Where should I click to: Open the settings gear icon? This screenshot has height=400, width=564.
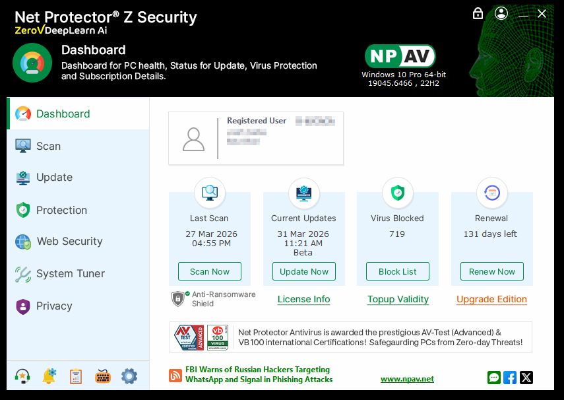tap(129, 376)
